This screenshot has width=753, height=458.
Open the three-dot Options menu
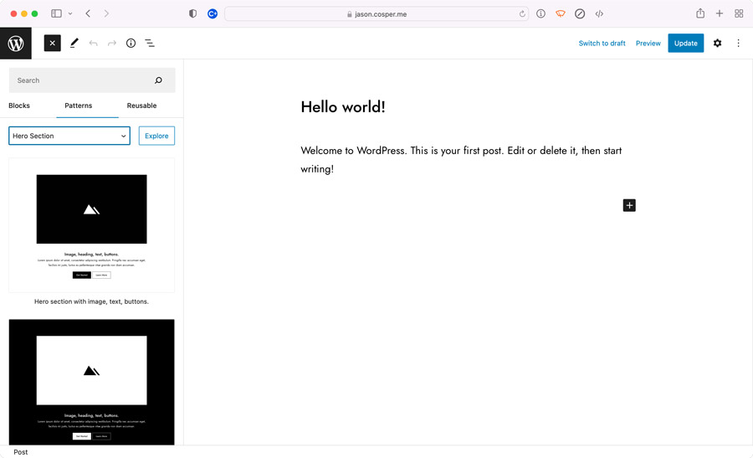coord(738,44)
